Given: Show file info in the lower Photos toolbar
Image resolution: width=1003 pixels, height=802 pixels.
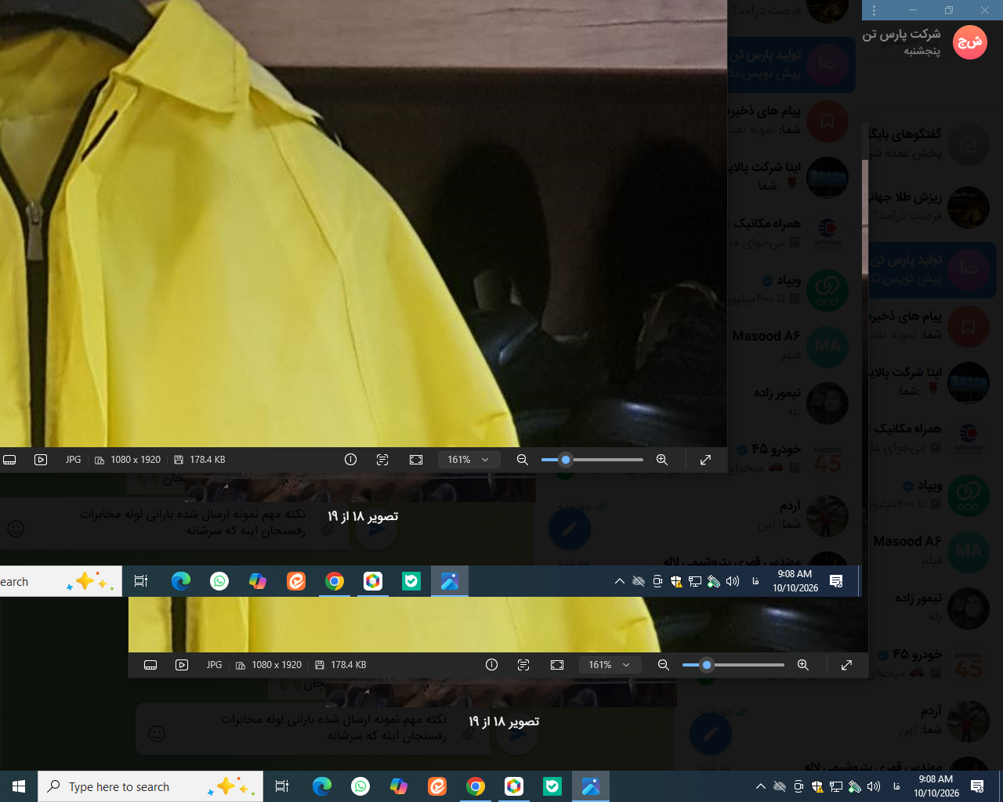Looking at the screenshot, I should (491, 665).
